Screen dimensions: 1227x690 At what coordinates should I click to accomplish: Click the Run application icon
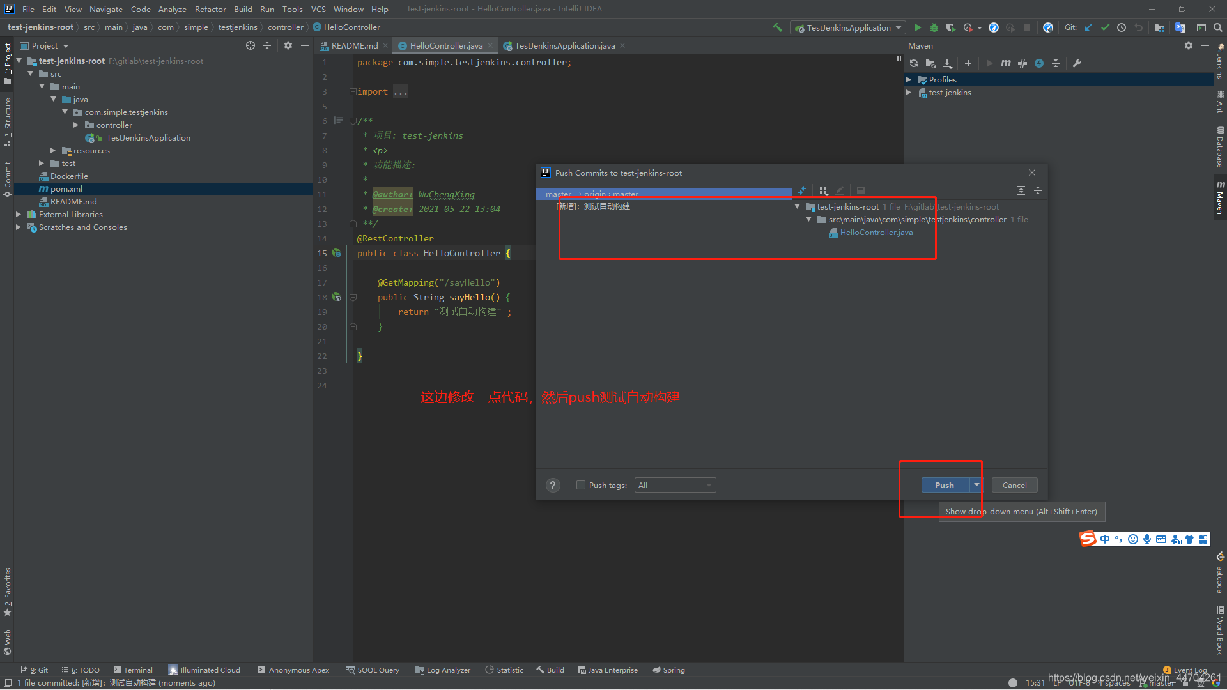click(x=916, y=28)
